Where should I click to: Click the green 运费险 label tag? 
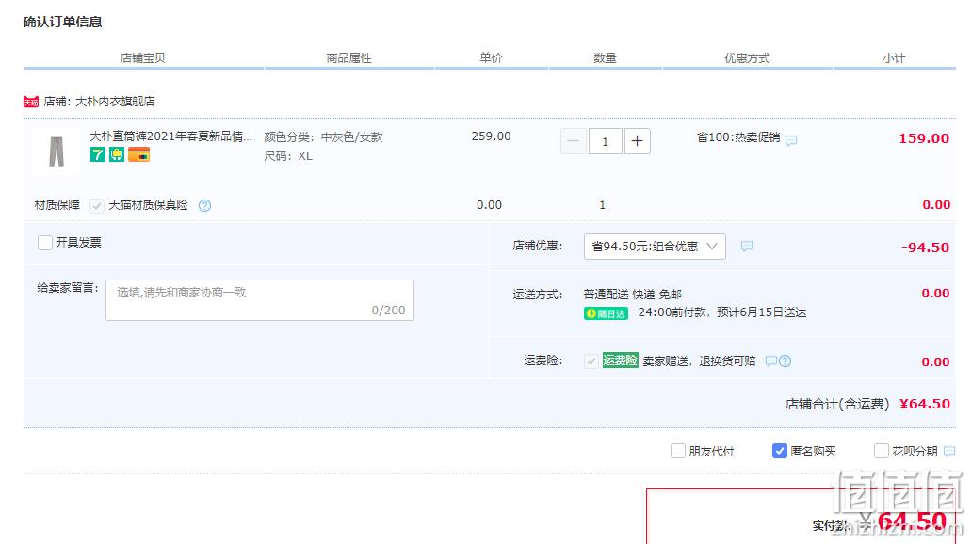pos(621,360)
